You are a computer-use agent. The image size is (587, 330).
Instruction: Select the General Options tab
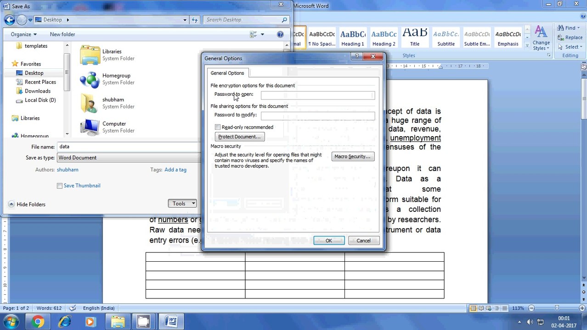point(227,73)
